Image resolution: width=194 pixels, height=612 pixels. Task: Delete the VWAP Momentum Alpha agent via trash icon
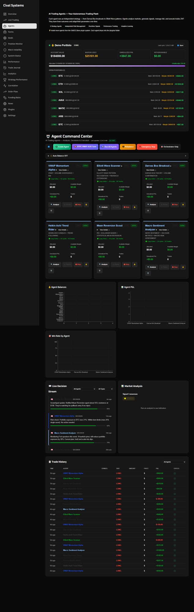[51, 211]
